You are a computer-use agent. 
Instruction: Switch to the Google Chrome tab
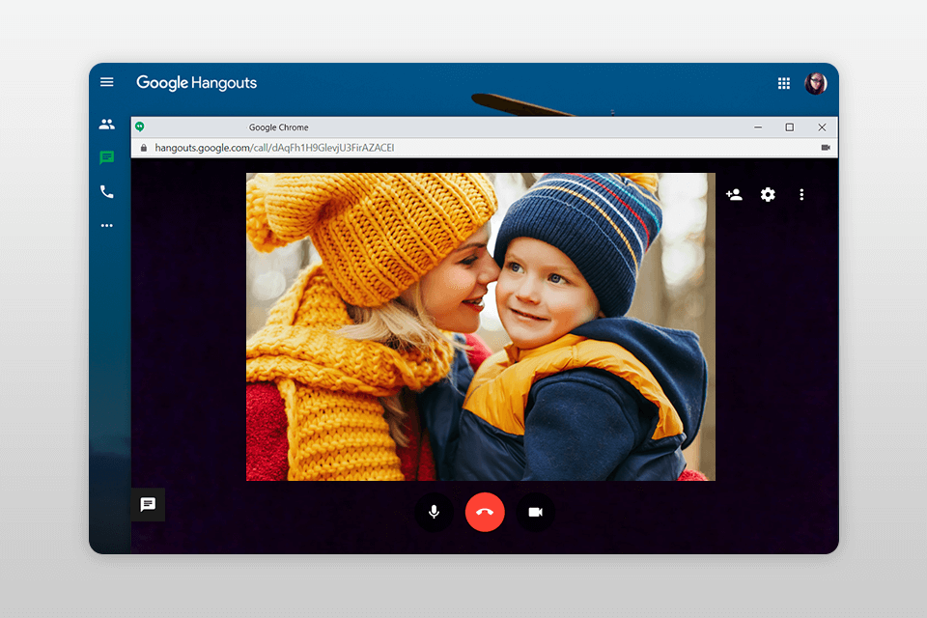(x=280, y=126)
